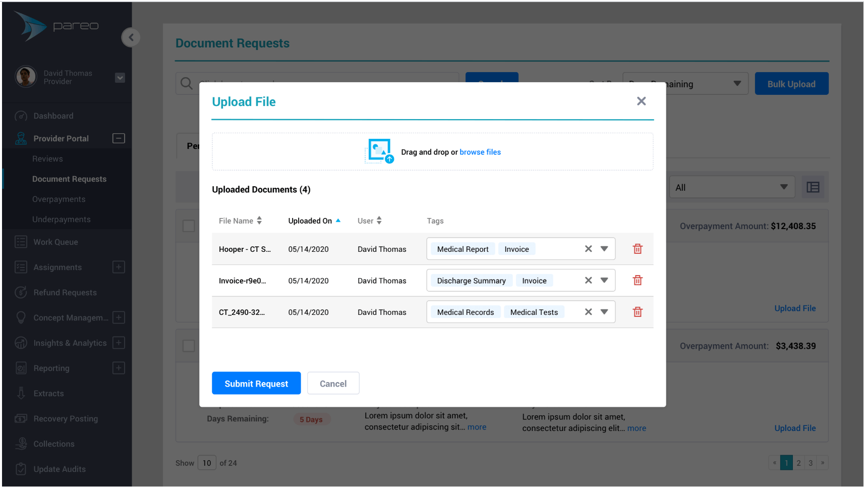This screenshot has width=864, height=487.
Task: Click the Concept Management lightbulb icon
Action: 21,317
